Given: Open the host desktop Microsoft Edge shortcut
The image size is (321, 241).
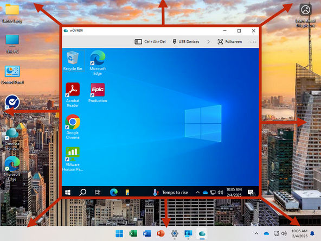Looking at the screenshot, I should [12, 169].
